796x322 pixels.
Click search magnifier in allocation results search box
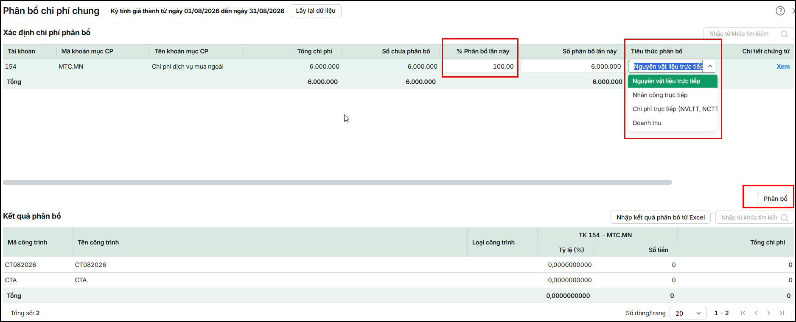785,218
